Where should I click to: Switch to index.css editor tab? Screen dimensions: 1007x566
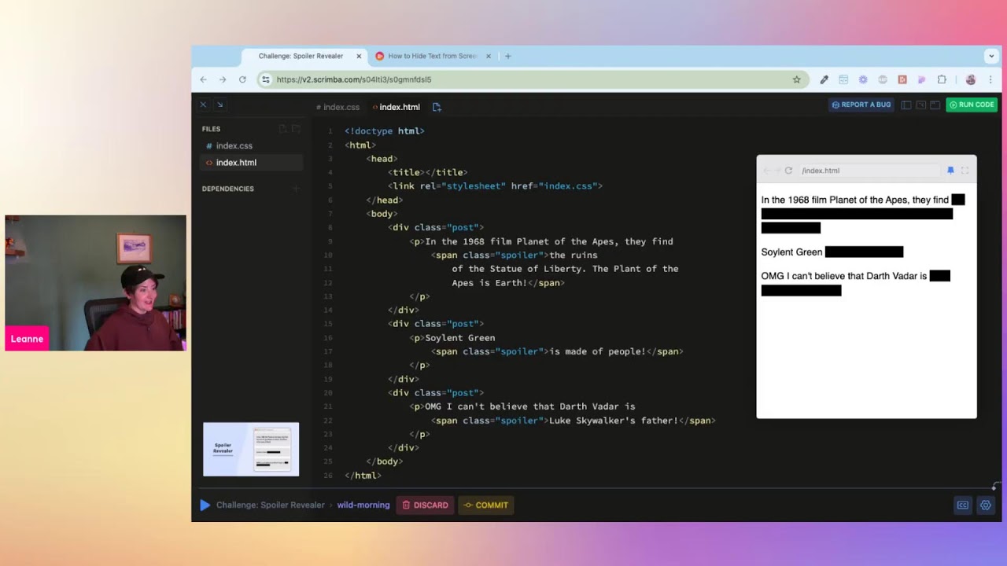338,107
